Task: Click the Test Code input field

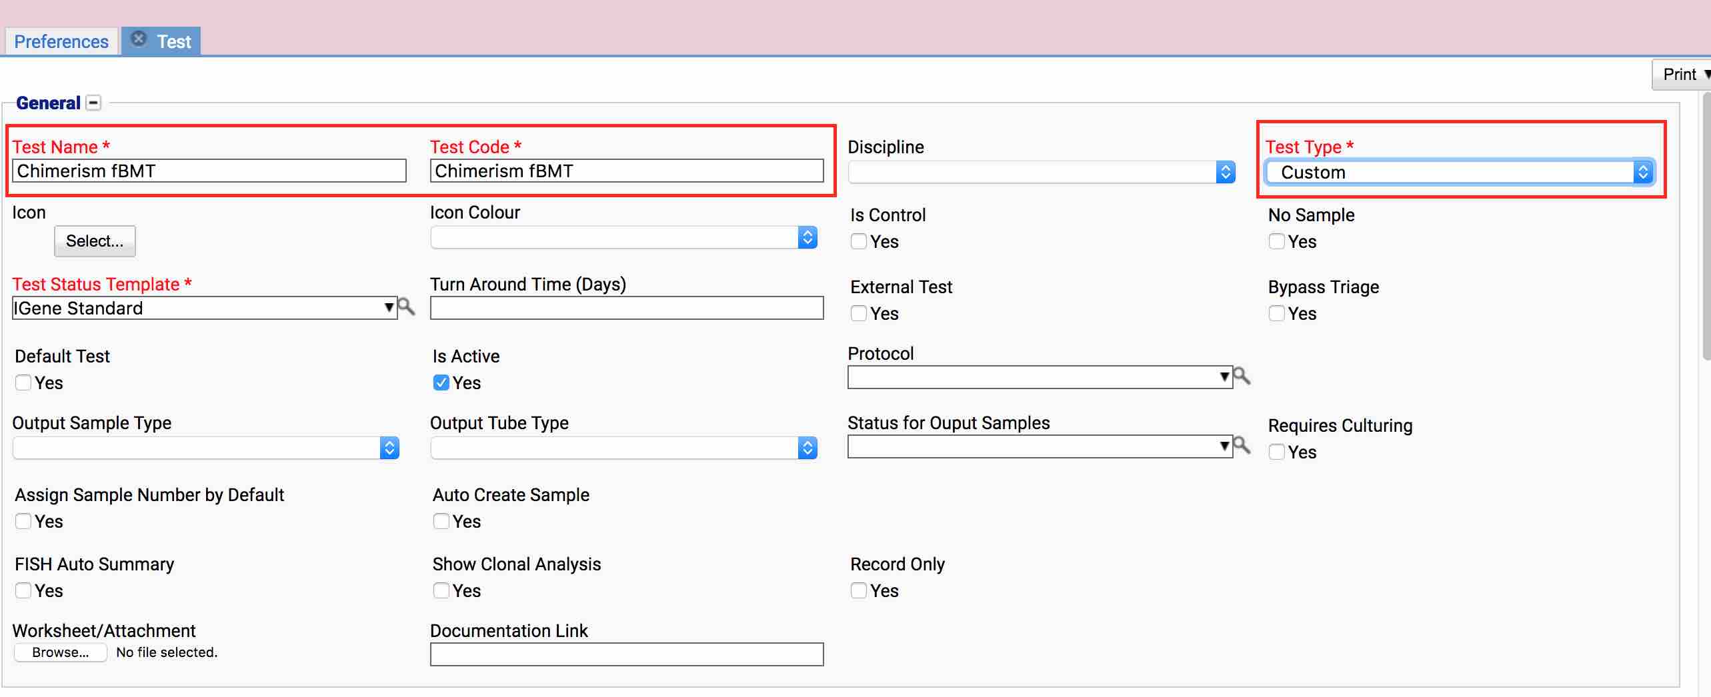Action: pyautogui.click(x=627, y=171)
